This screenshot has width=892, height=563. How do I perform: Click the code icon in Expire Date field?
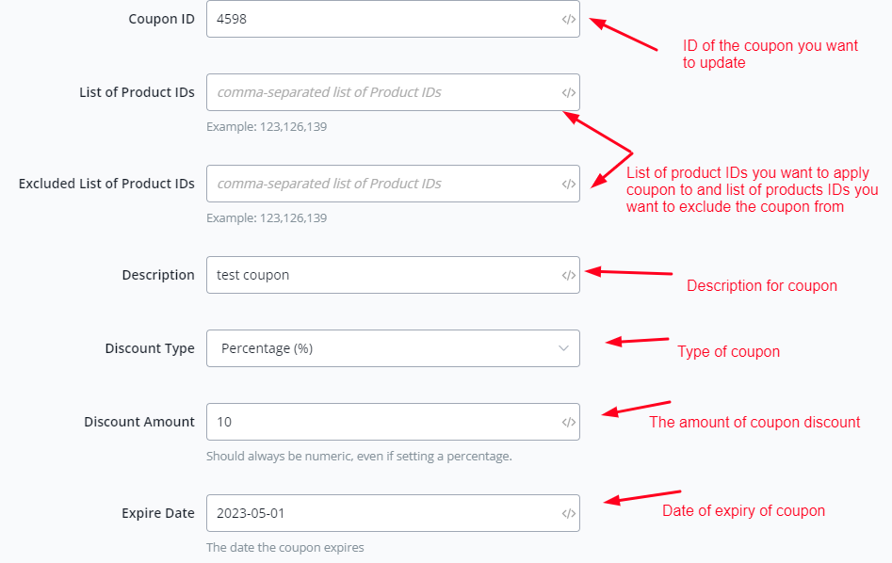pos(568,513)
